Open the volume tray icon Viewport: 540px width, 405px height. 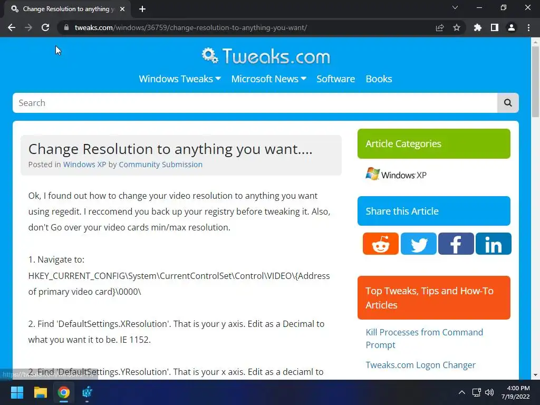(489, 392)
